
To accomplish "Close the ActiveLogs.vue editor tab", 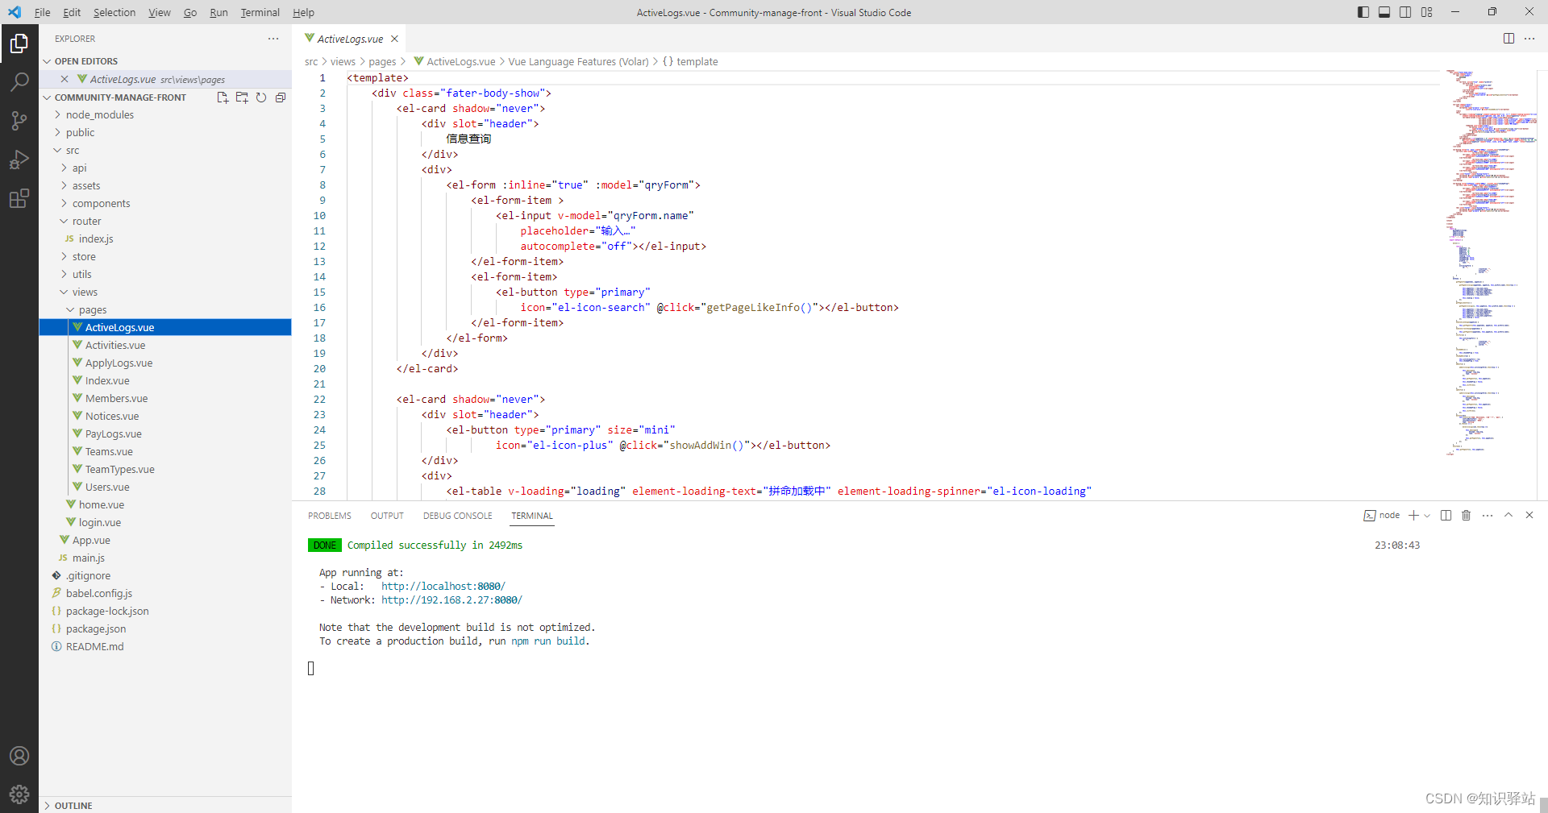I will [394, 39].
